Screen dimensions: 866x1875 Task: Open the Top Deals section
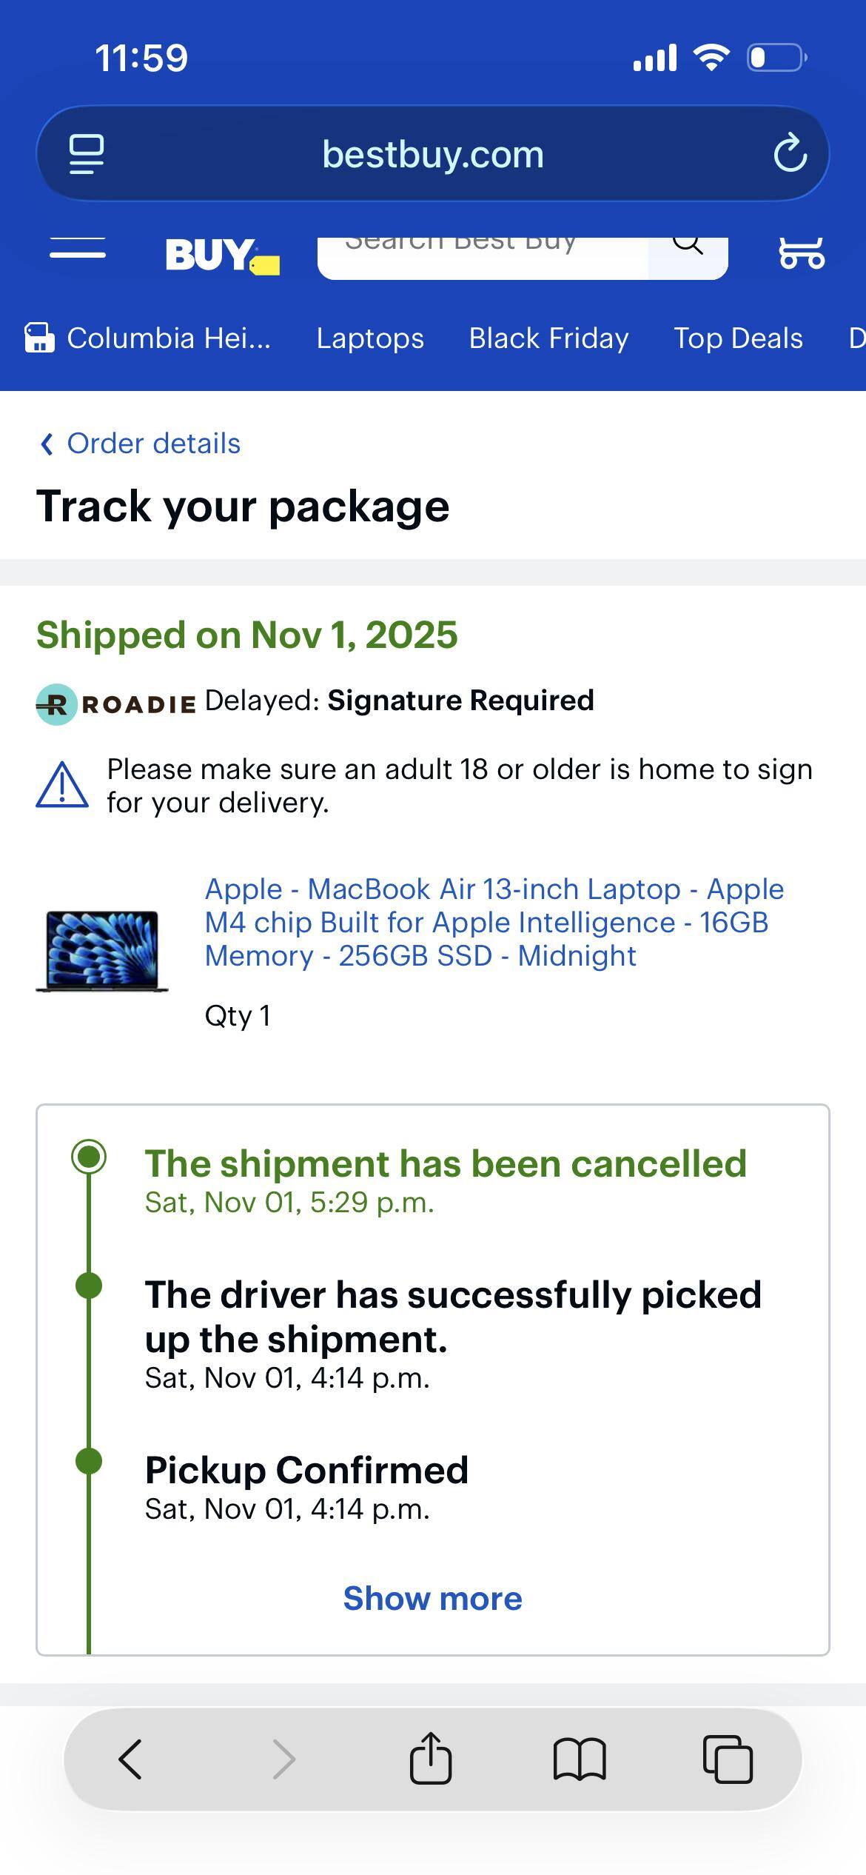click(x=738, y=338)
